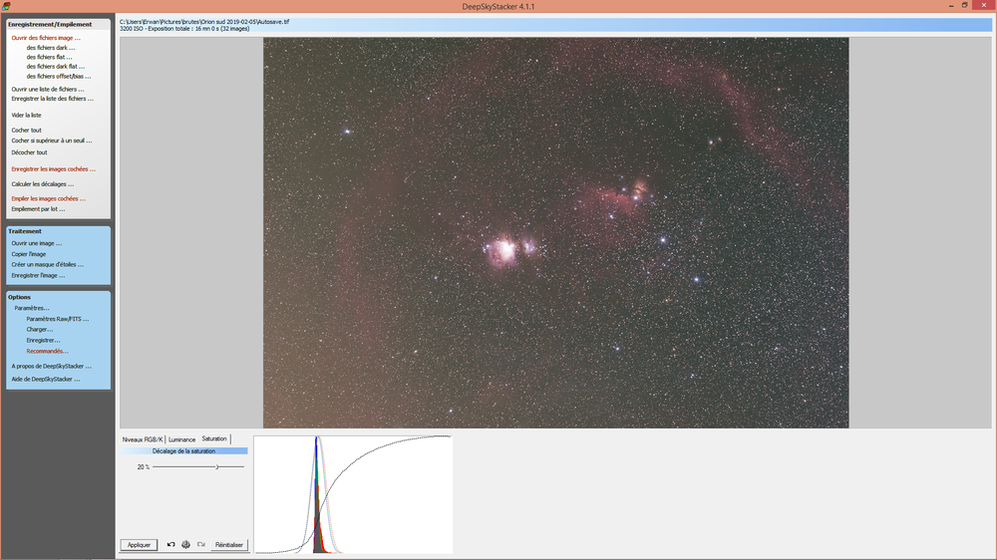The height and width of the screenshot is (560, 997).
Task: Click the Orion nebula in the image preview
Action: point(502,250)
